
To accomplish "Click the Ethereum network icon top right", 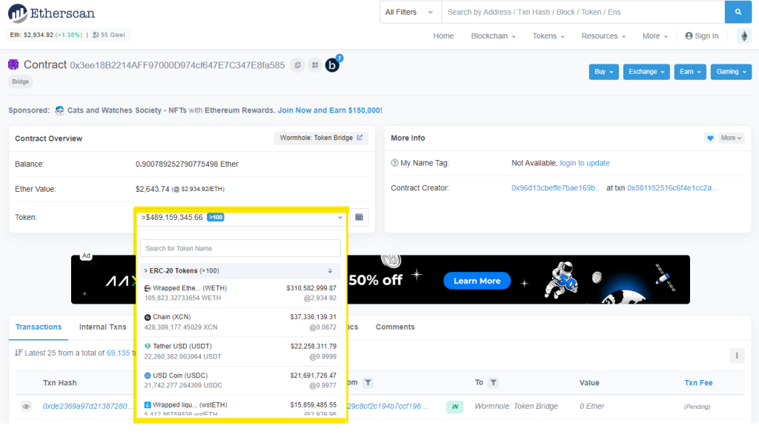I will pyautogui.click(x=744, y=36).
